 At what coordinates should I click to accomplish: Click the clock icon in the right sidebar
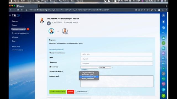(x=163, y=28)
